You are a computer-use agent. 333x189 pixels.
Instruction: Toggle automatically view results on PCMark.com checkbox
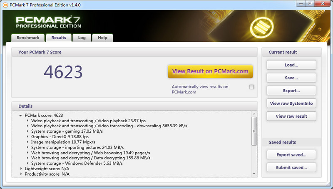pyautogui.click(x=251, y=87)
